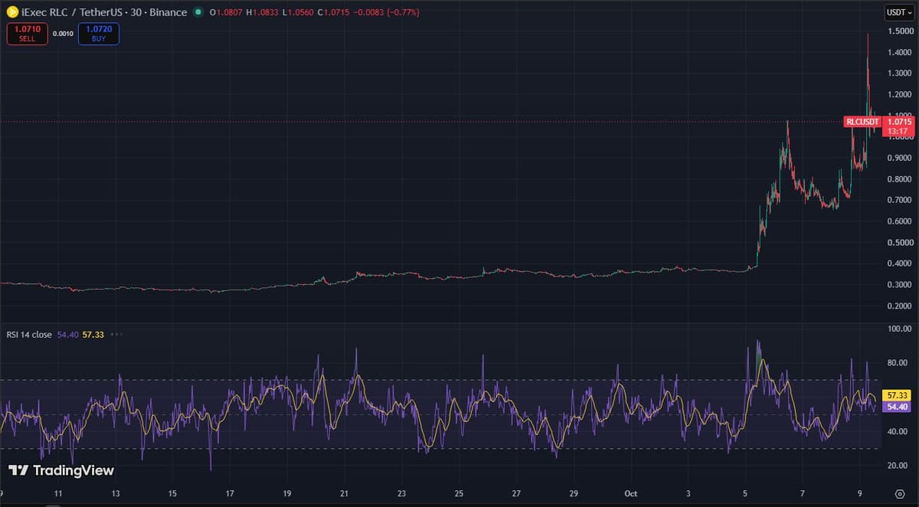Image resolution: width=919 pixels, height=507 pixels.
Task: Click the 100.00 RSI axis label
Action: point(900,329)
